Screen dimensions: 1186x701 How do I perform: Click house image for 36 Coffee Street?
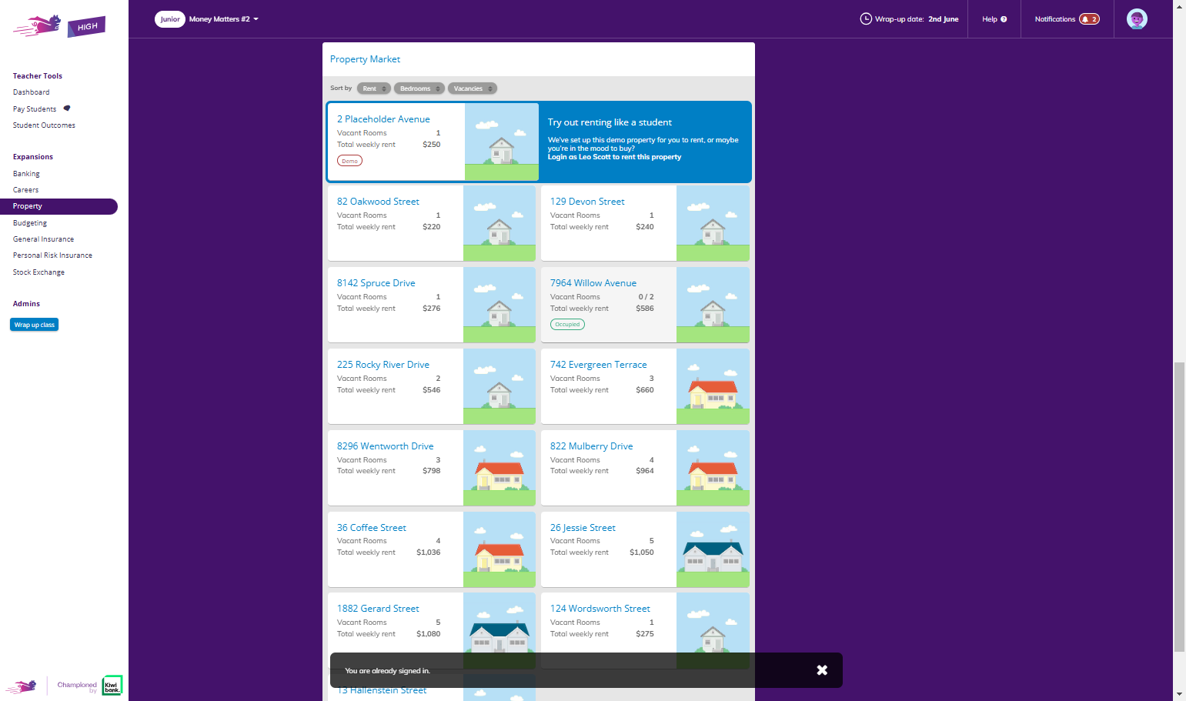pyautogui.click(x=499, y=549)
